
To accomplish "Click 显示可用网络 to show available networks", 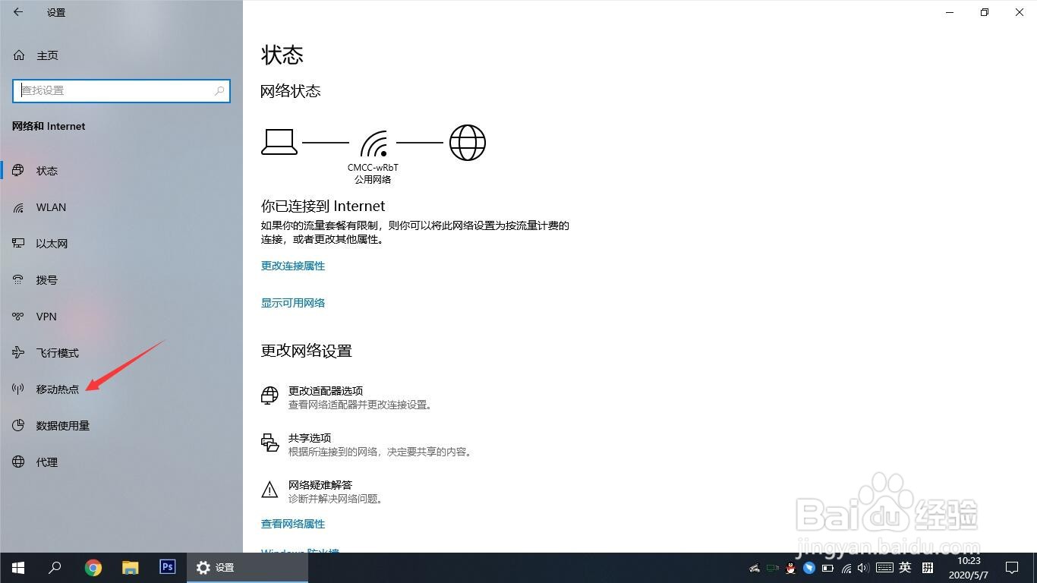I will (292, 302).
